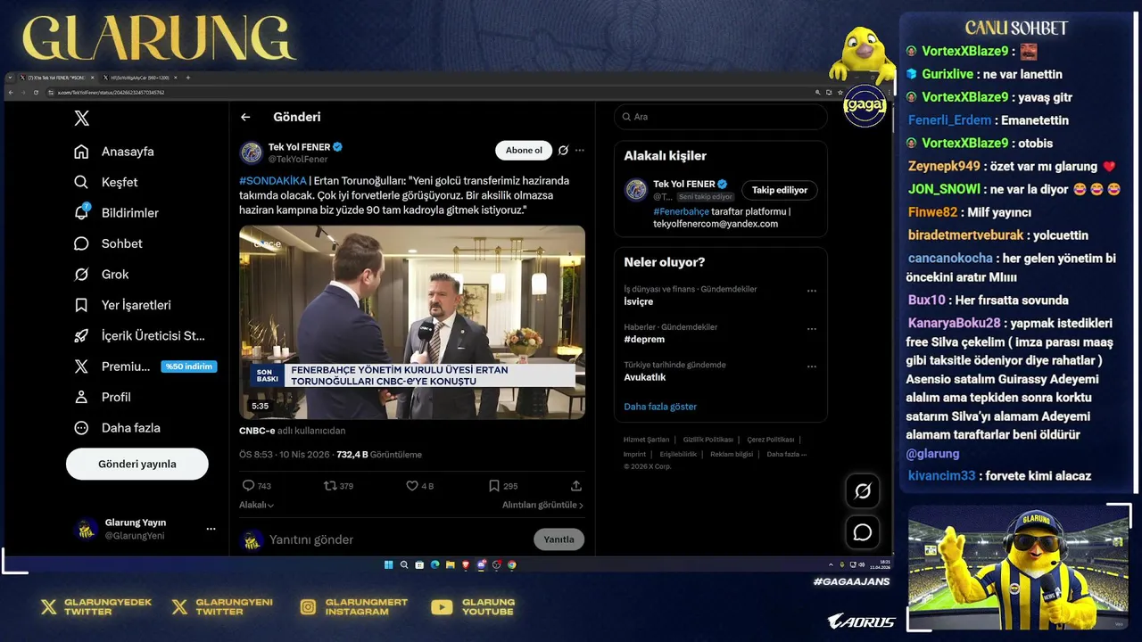Viewport: 1142px width, 642px height.
Task: Open Bildirimler notifications
Action: click(x=116, y=213)
